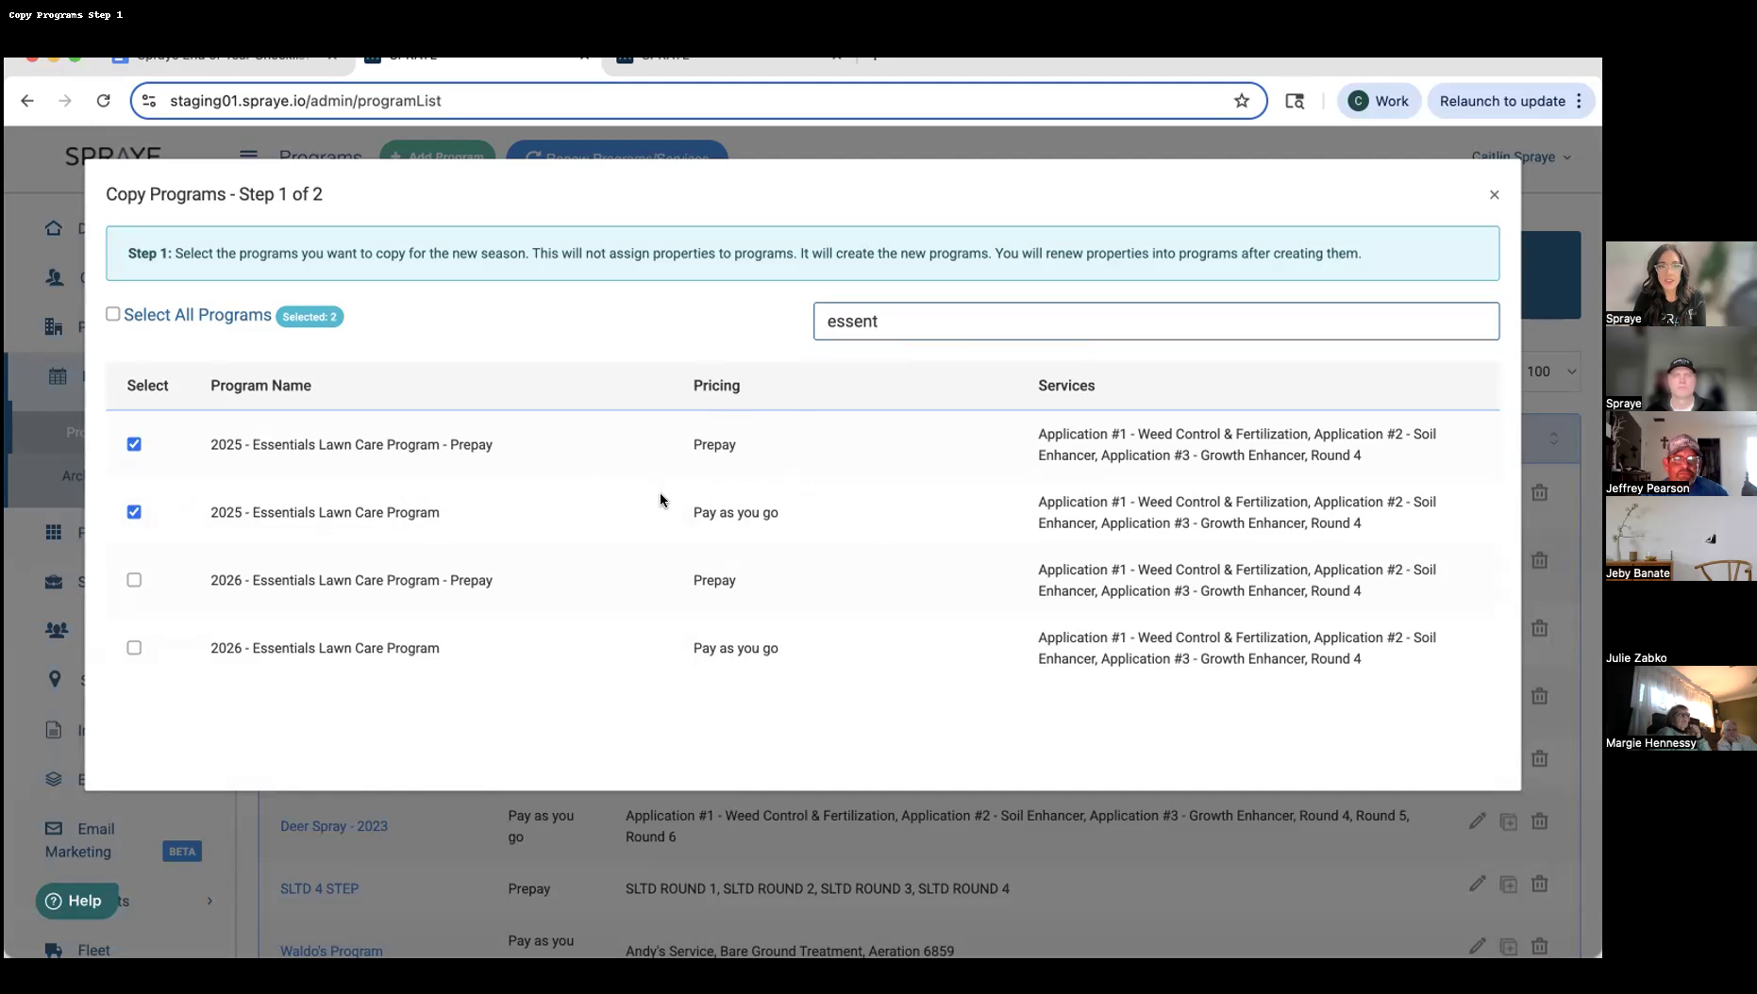Click the location pin icon in the sidebar

coord(55,679)
